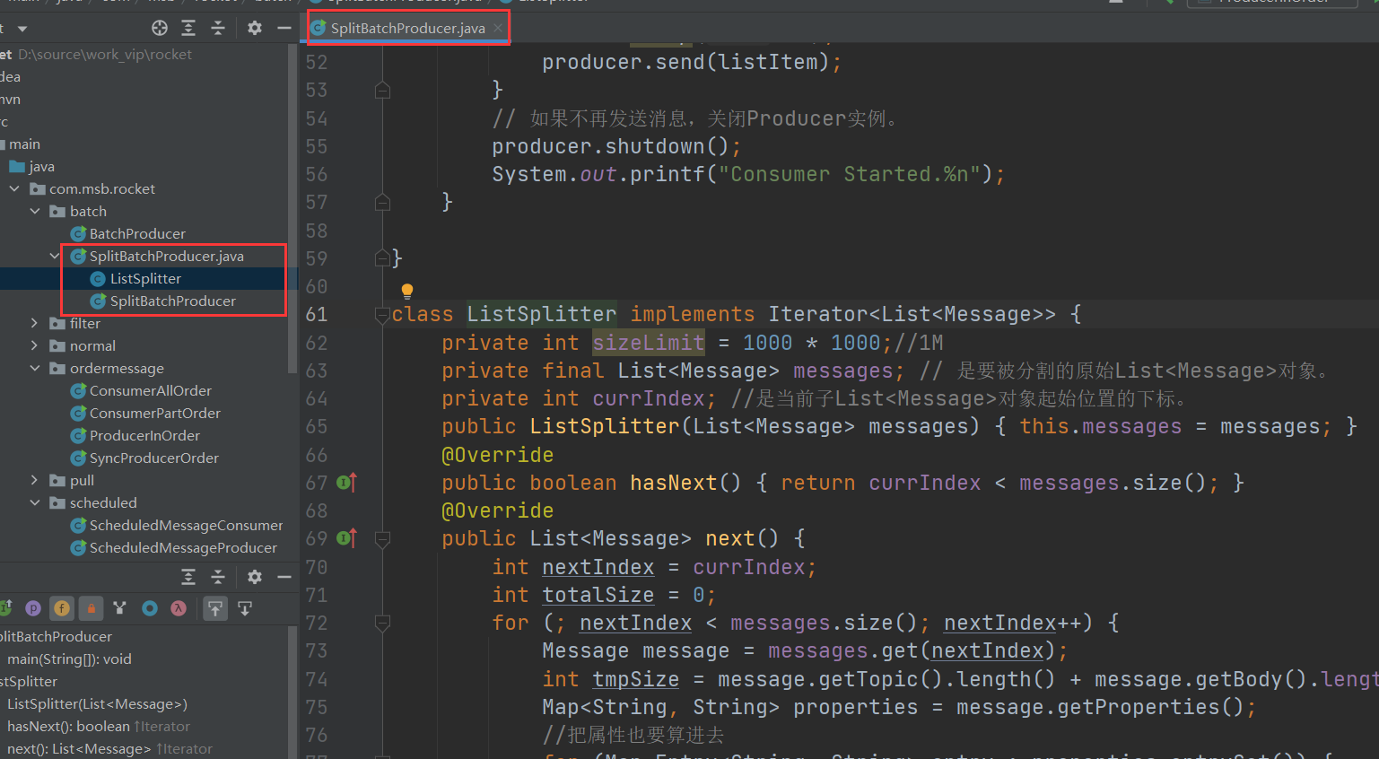The width and height of the screenshot is (1379, 759).
Task: Select the java source folder
Action: [x=41, y=166]
